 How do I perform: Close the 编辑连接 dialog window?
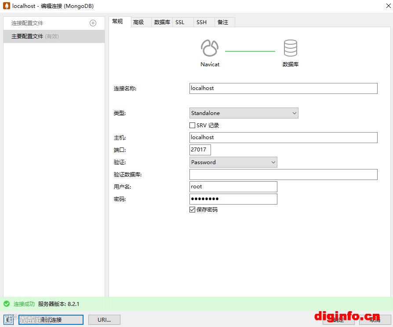point(388,6)
